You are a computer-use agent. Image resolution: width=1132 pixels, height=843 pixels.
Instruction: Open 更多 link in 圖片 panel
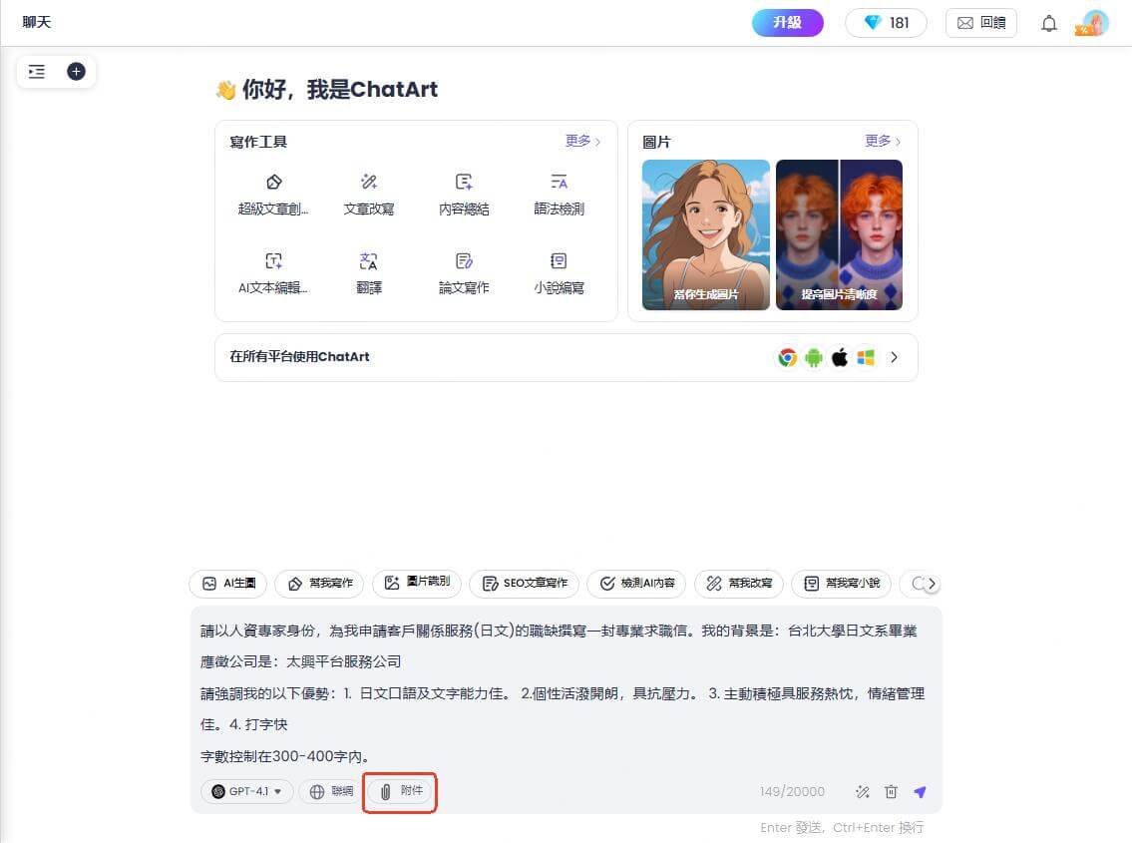[883, 141]
